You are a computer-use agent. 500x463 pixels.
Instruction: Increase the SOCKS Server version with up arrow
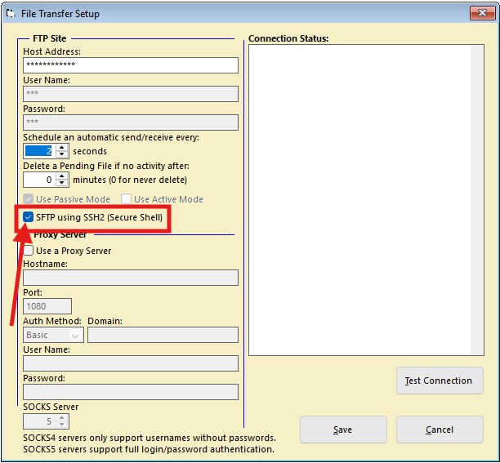(x=62, y=418)
